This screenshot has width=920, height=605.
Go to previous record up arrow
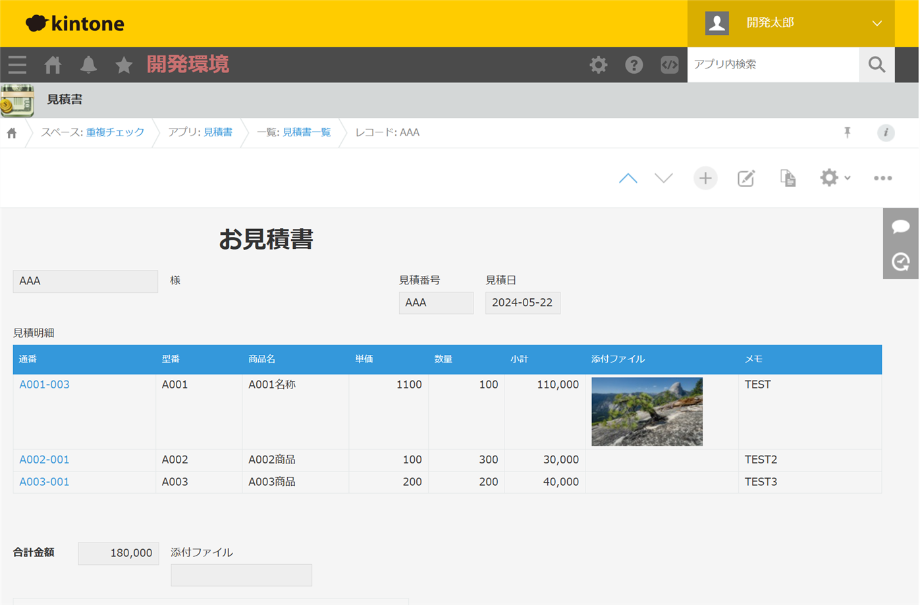coord(628,178)
